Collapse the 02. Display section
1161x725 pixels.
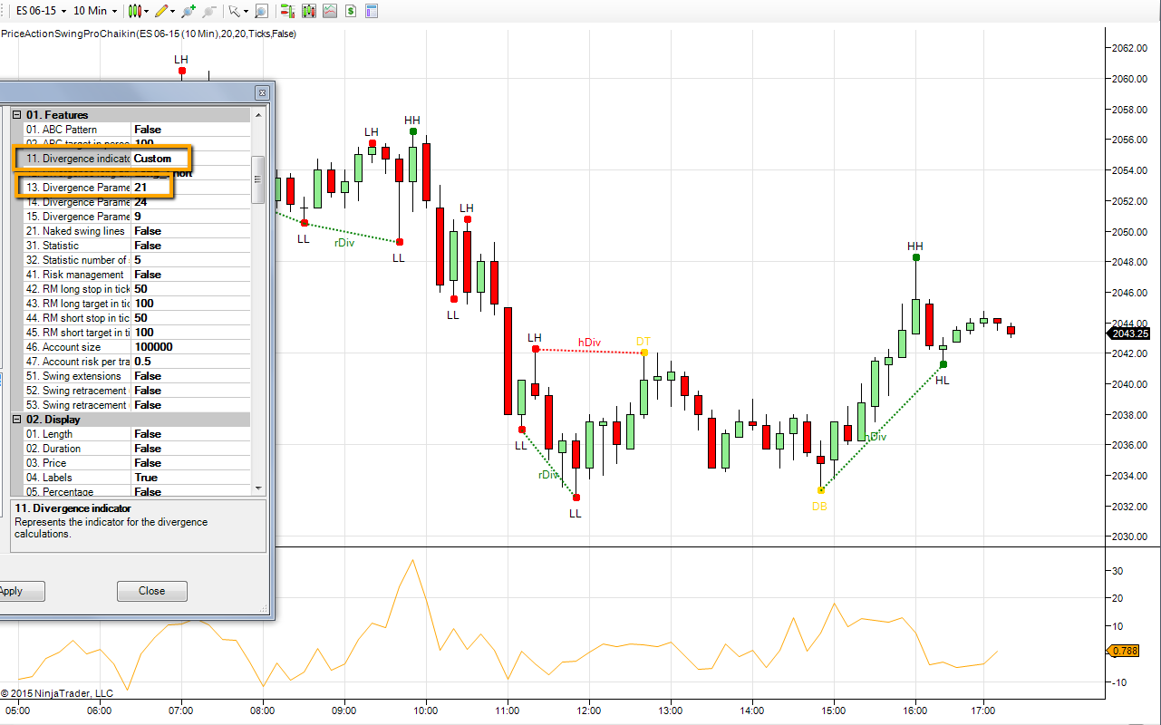(16, 420)
